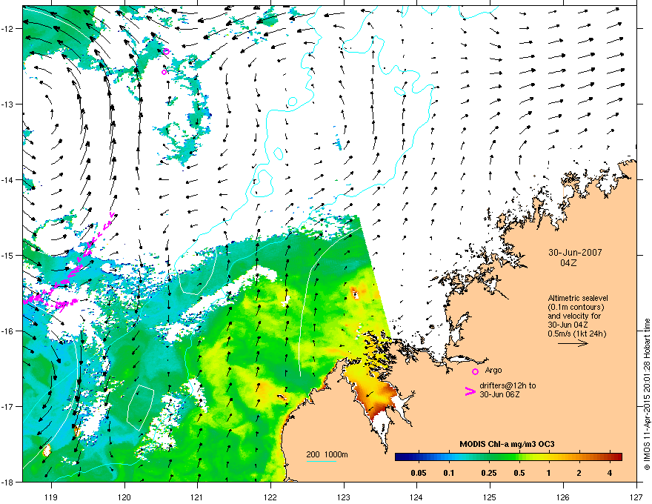Screen dimensions: 652x504
Task: Click the '200 1000m' bathymetry legend text
Action: pyautogui.click(x=327, y=454)
